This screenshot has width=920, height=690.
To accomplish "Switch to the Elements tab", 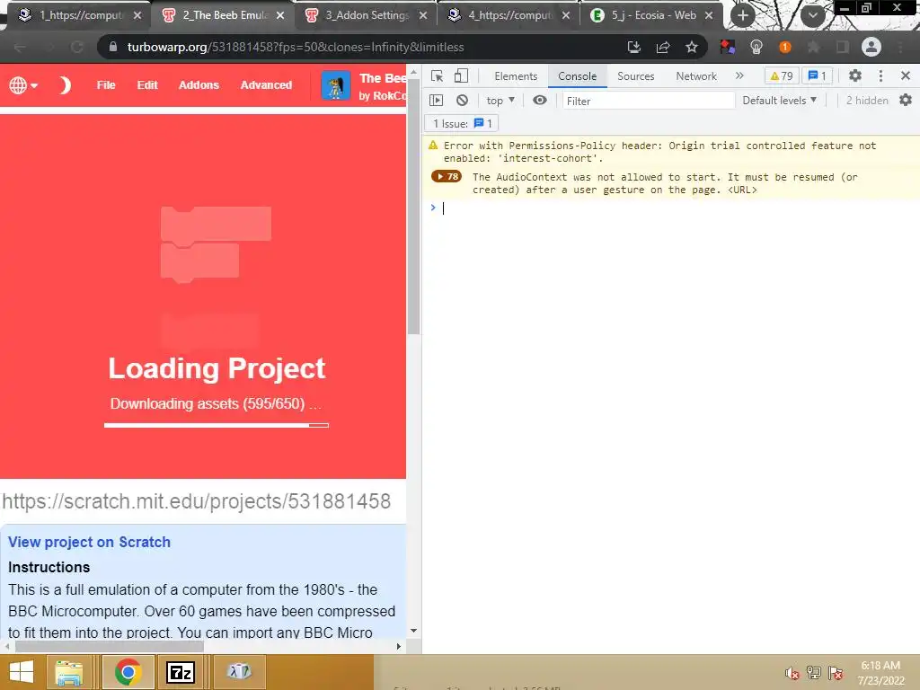I will [516, 76].
